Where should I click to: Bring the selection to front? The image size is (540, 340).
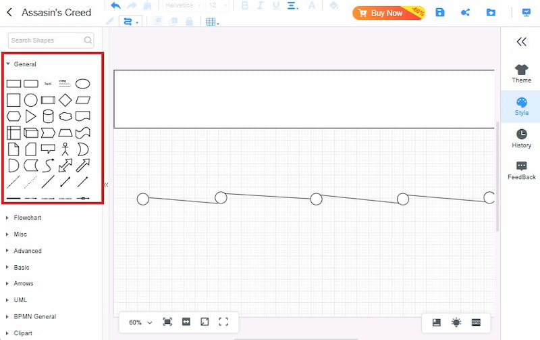157,22
